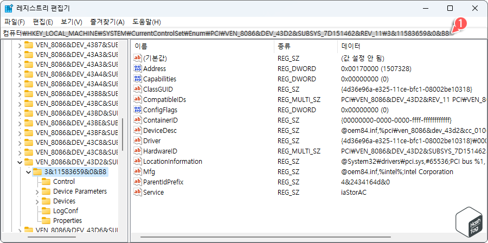Click the Control folder icon
This screenshot has height=243, width=488.
[x=46, y=181]
